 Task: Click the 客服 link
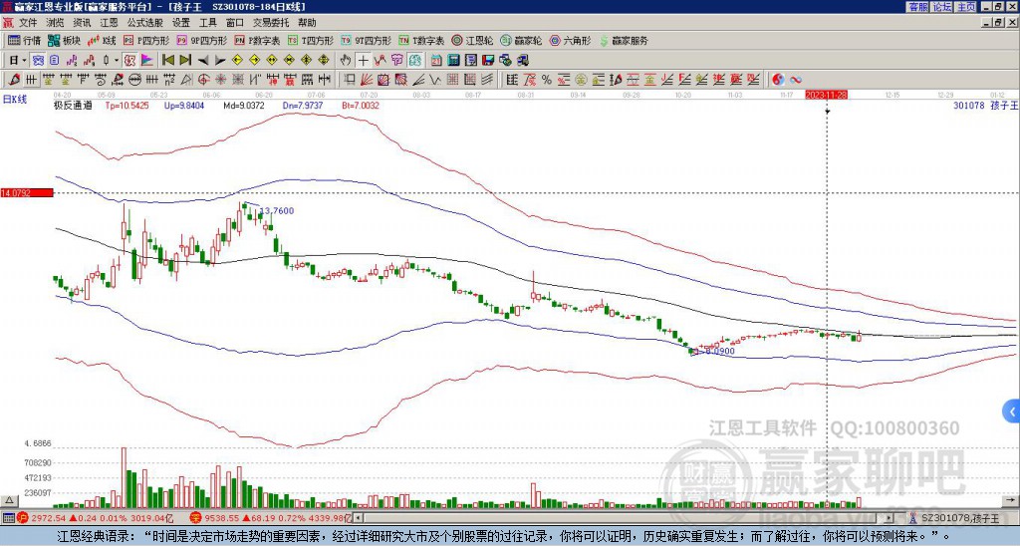click(917, 6)
